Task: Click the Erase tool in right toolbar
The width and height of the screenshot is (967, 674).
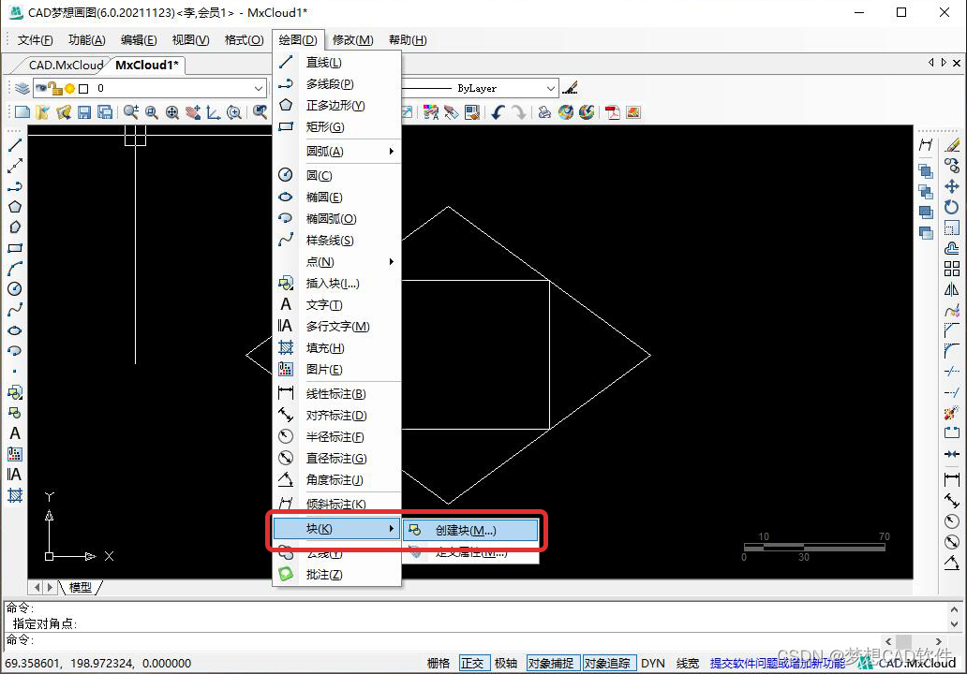Action: pyautogui.click(x=952, y=145)
